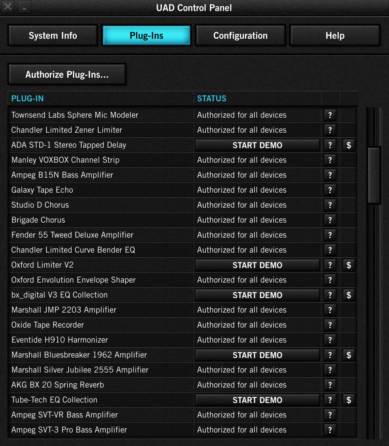Start demo for Tube-Tech EQ Collection

tap(257, 400)
